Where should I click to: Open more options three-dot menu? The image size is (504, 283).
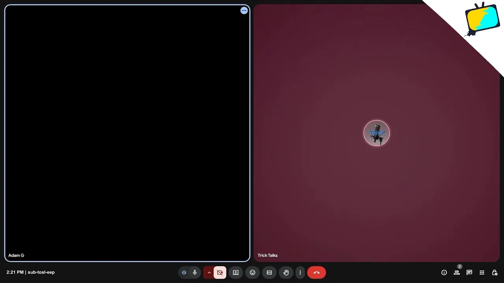300,272
